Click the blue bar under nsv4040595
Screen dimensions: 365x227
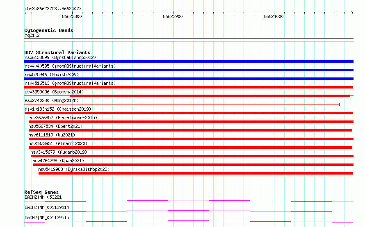click(x=189, y=70)
